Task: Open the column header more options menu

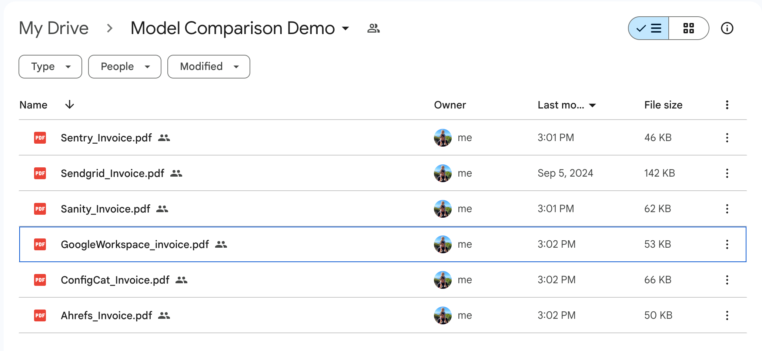Action: 727,105
